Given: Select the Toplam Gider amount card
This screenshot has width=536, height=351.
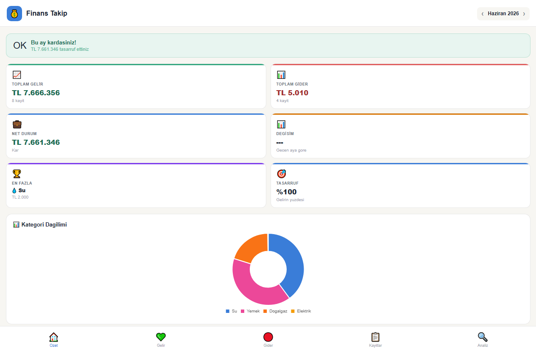Looking at the screenshot, I should point(400,86).
